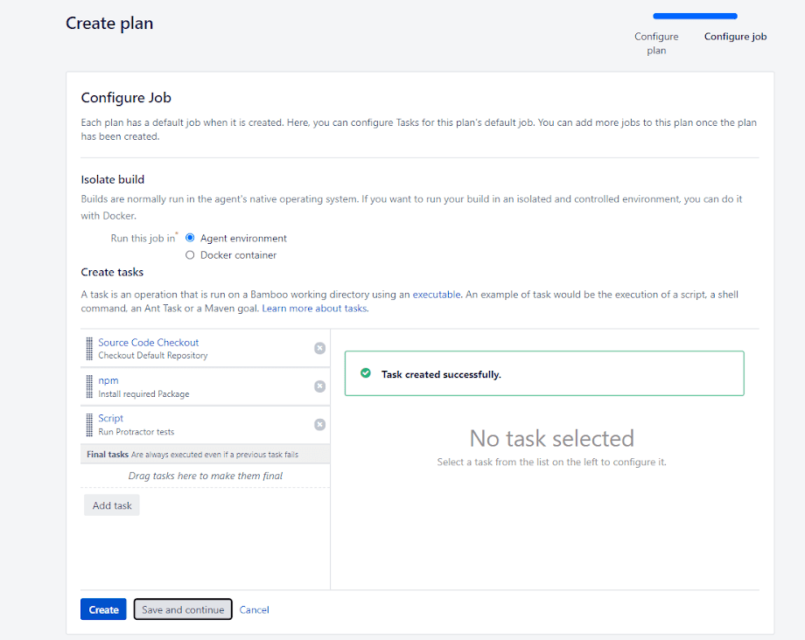805x640 pixels.
Task: Click Save and continue
Action: point(183,609)
